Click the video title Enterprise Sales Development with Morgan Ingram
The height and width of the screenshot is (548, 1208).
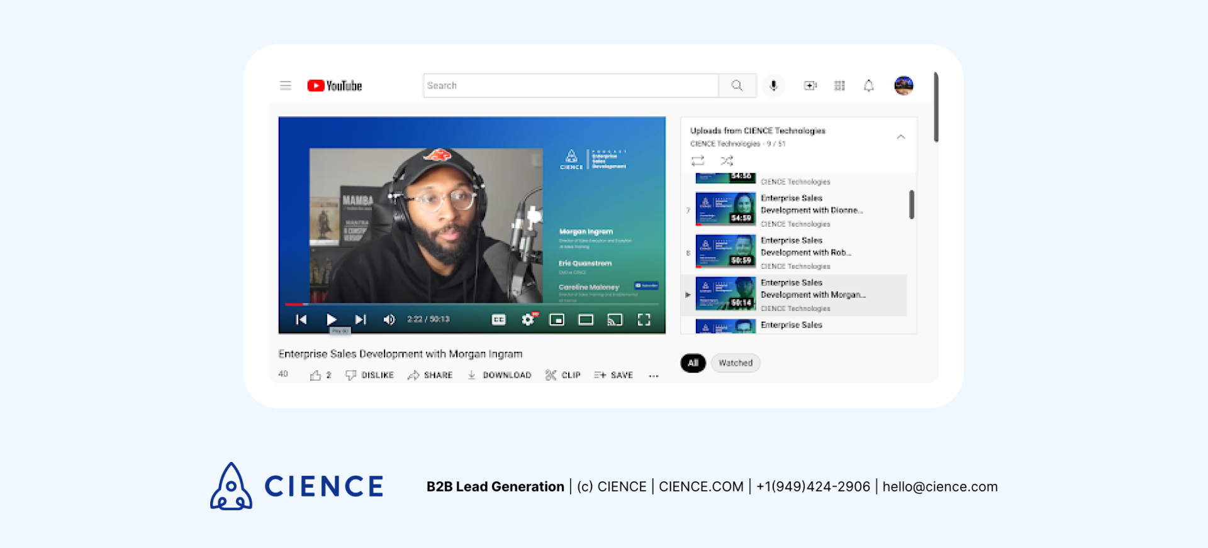pos(400,354)
